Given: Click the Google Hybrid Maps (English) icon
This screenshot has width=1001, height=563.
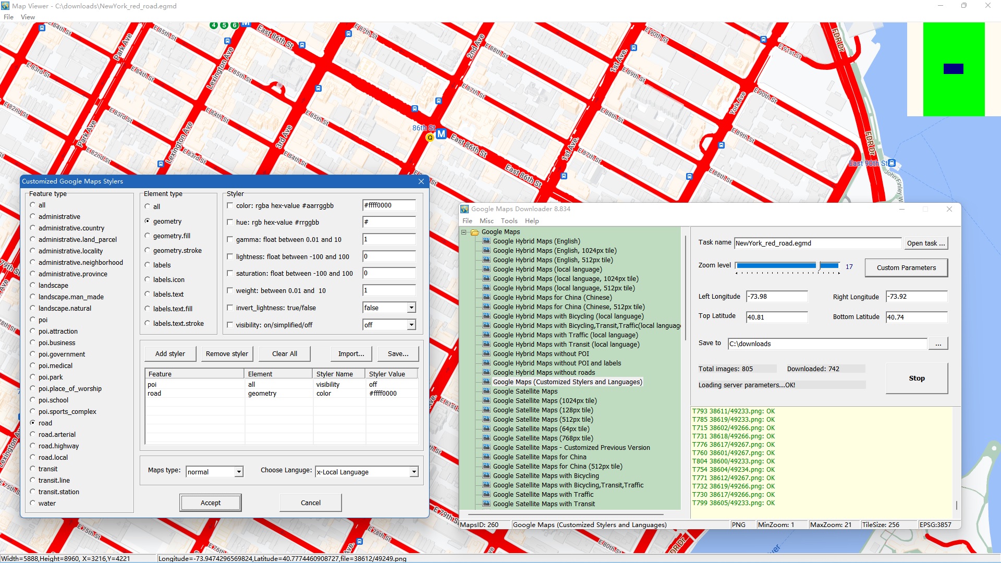Looking at the screenshot, I should pyautogui.click(x=486, y=241).
